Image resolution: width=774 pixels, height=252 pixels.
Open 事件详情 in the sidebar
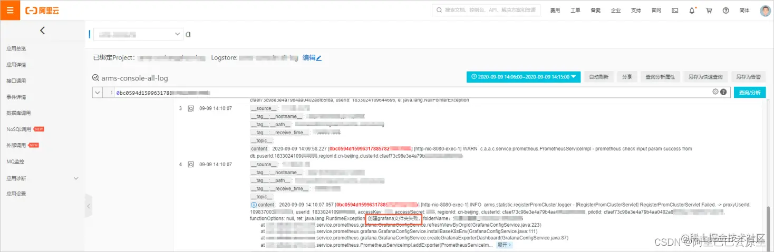[16, 97]
